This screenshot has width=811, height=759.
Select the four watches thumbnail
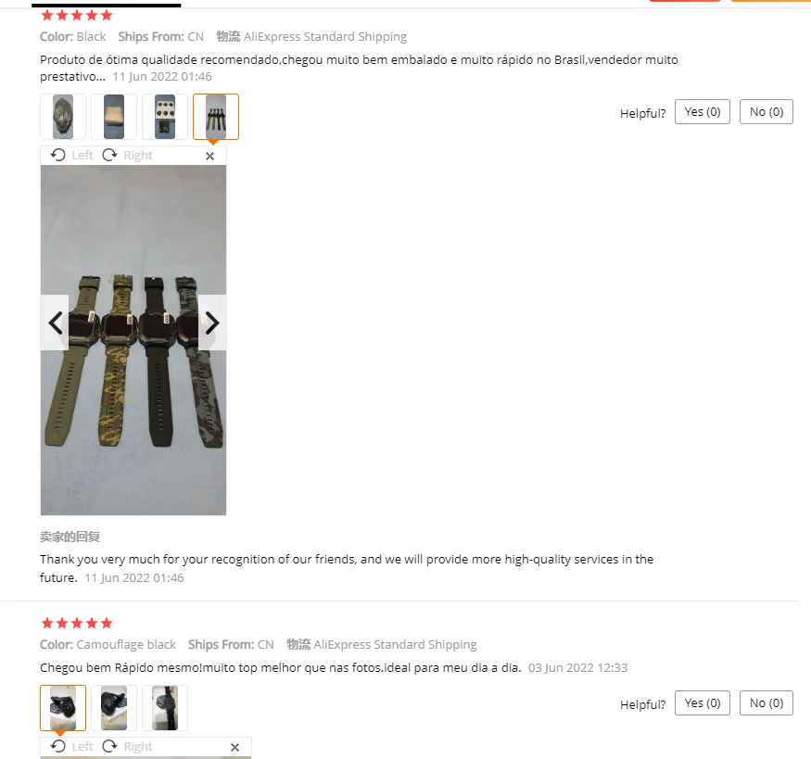coord(216,117)
